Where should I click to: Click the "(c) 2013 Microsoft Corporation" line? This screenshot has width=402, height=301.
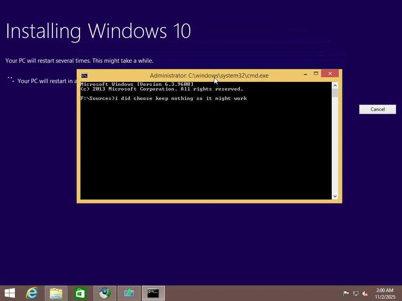(x=162, y=89)
